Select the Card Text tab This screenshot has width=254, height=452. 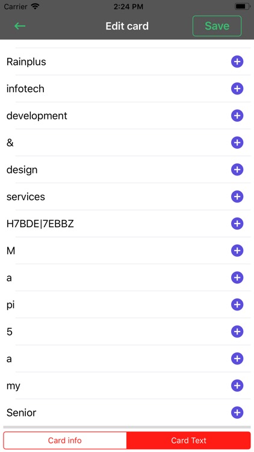[188, 440]
